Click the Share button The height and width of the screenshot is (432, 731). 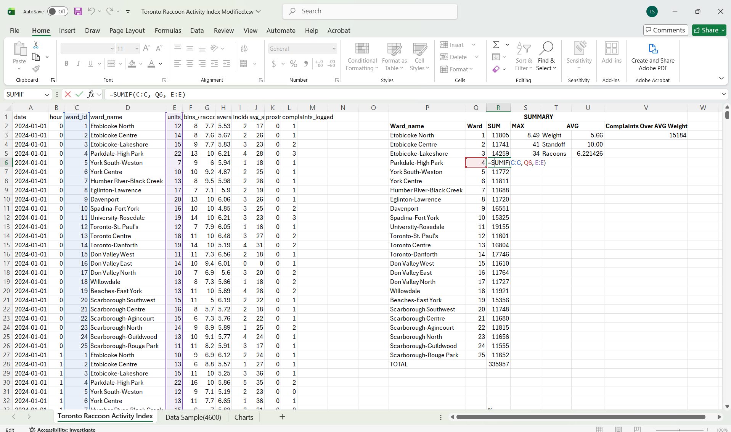pyautogui.click(x=709, y=30)
